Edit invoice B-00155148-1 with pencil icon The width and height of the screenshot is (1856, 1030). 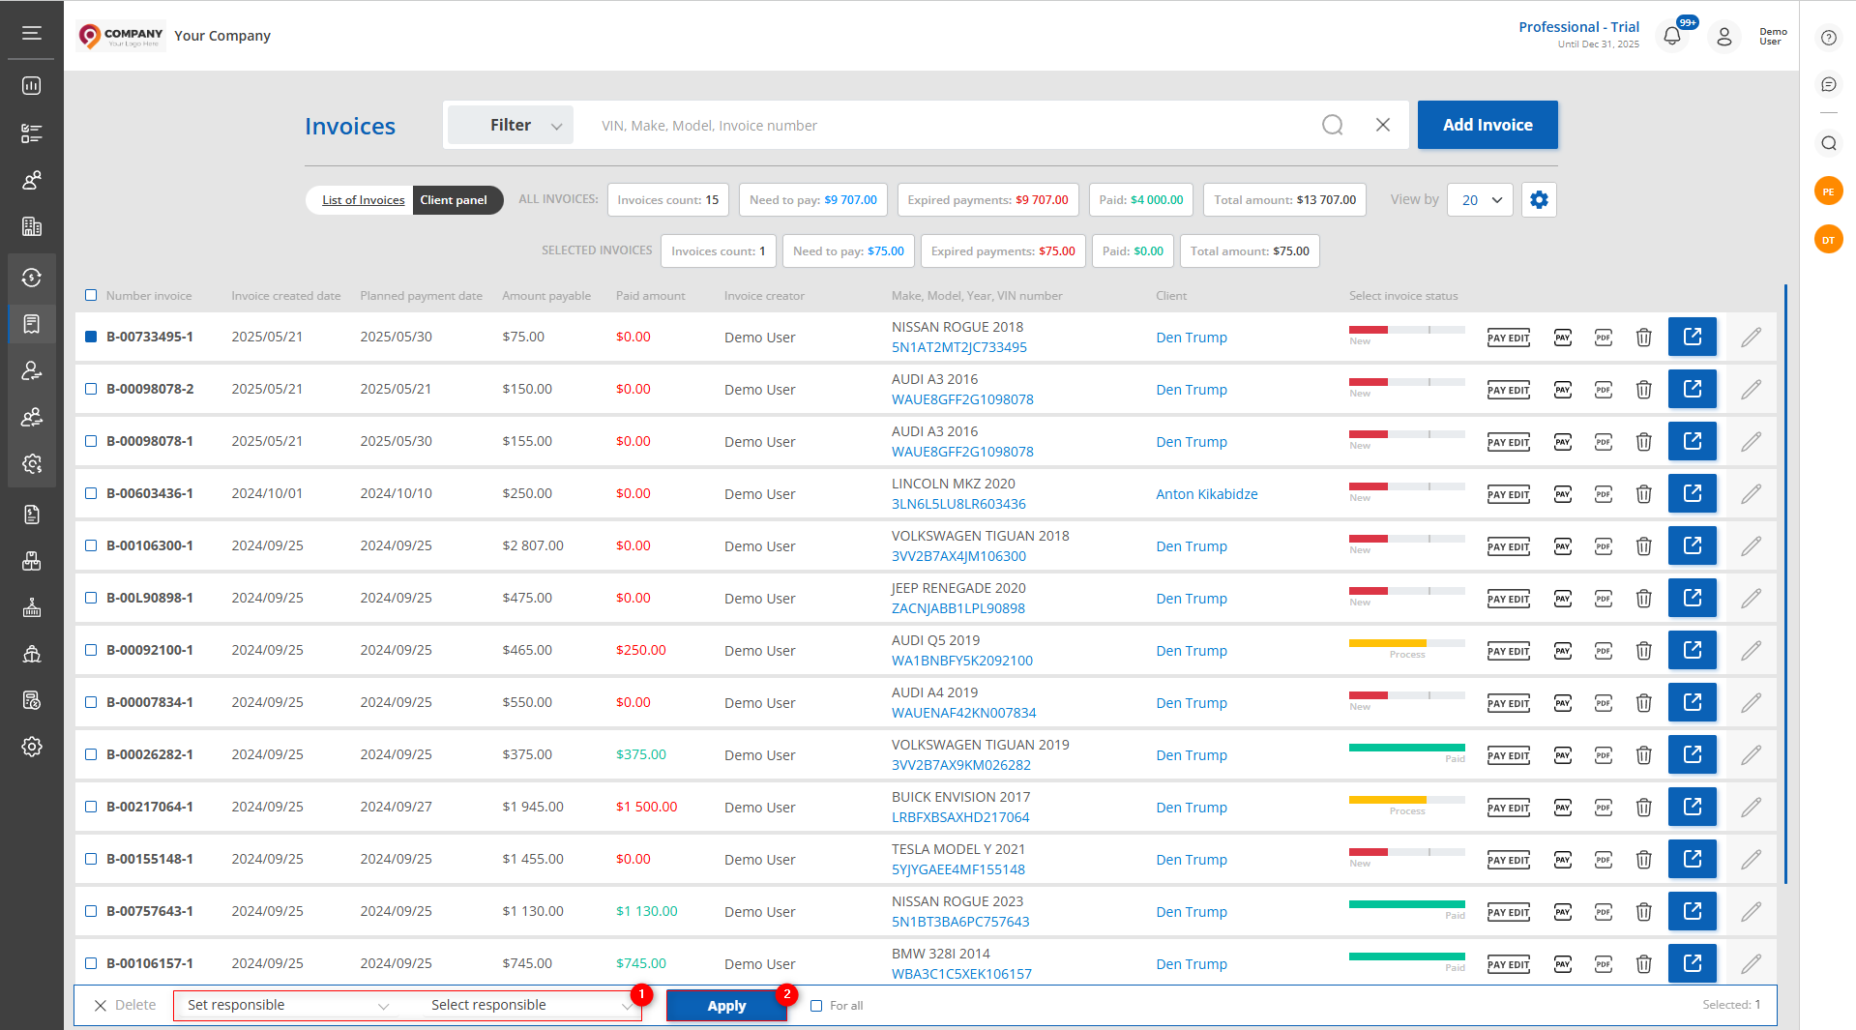(1751, 859)
